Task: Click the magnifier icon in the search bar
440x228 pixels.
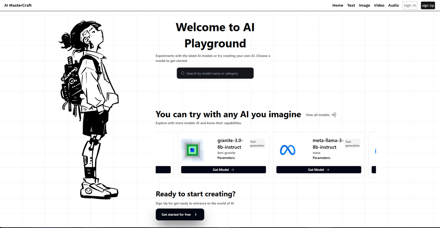Action: pos(183,73)
